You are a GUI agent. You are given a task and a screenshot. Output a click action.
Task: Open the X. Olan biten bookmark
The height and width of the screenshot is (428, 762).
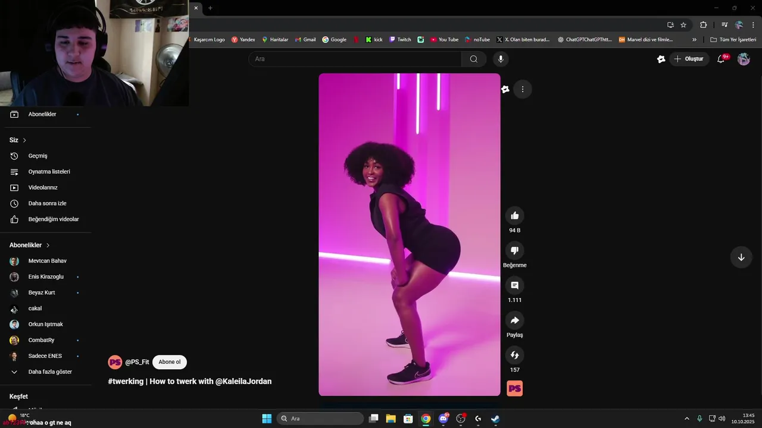tap(523, 40)
